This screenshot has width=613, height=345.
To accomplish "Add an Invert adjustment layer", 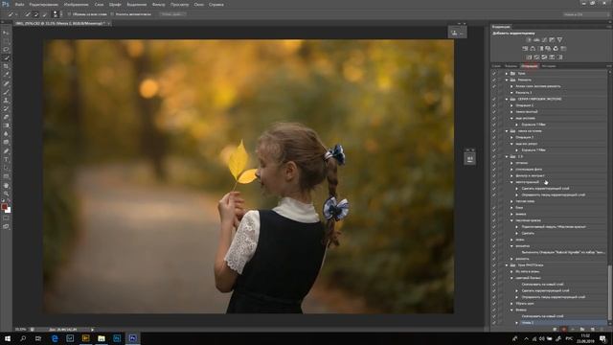I will pyautogui.click(x=529, y=57).
